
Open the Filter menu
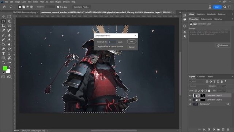(42, 2)
